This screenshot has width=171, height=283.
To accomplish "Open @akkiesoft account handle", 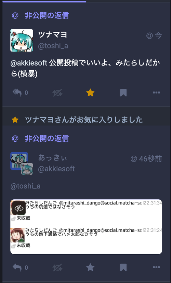I will [56, 169].
